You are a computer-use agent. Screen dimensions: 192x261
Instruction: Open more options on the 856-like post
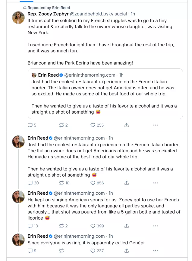156,183
